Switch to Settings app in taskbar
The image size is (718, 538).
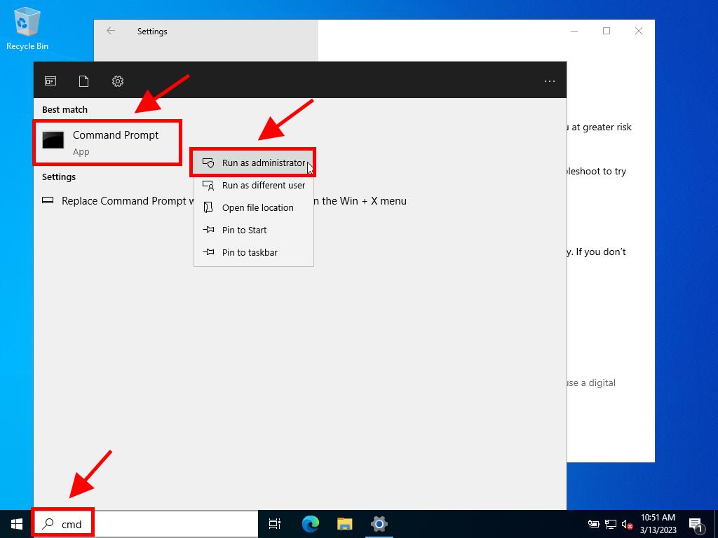click(379, 524)
